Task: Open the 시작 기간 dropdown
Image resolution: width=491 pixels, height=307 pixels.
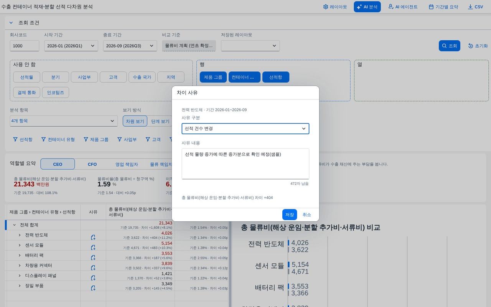Action: click(x=71, y=46)
